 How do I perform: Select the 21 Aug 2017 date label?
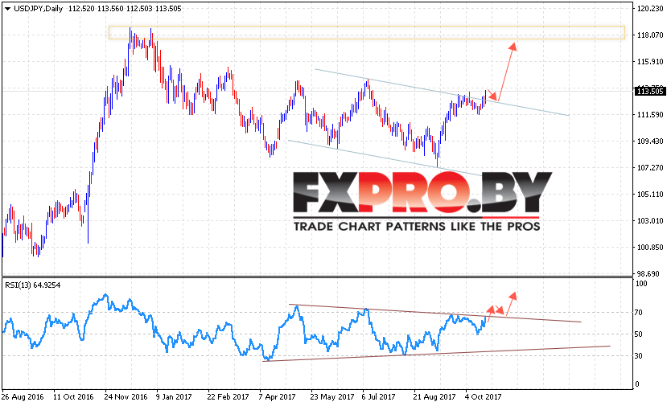coord(434,397)
